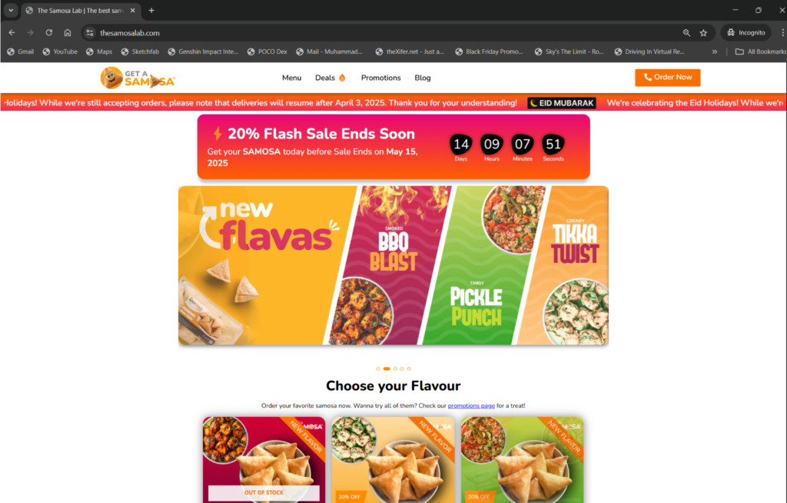Click the Order Now button

click(x=668, y=78)
